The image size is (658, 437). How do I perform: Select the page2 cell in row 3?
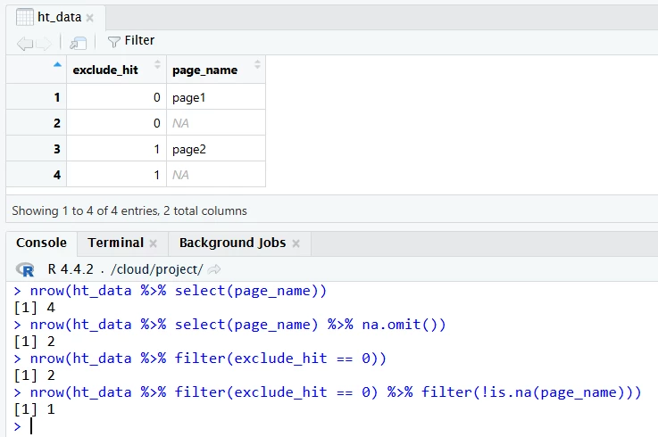[215, 149]
